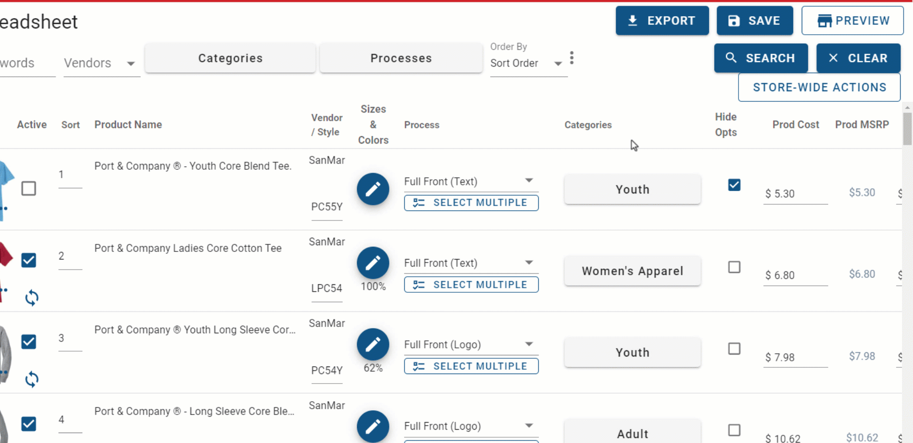Edit sort number 4 field

(x=70, y=420)
